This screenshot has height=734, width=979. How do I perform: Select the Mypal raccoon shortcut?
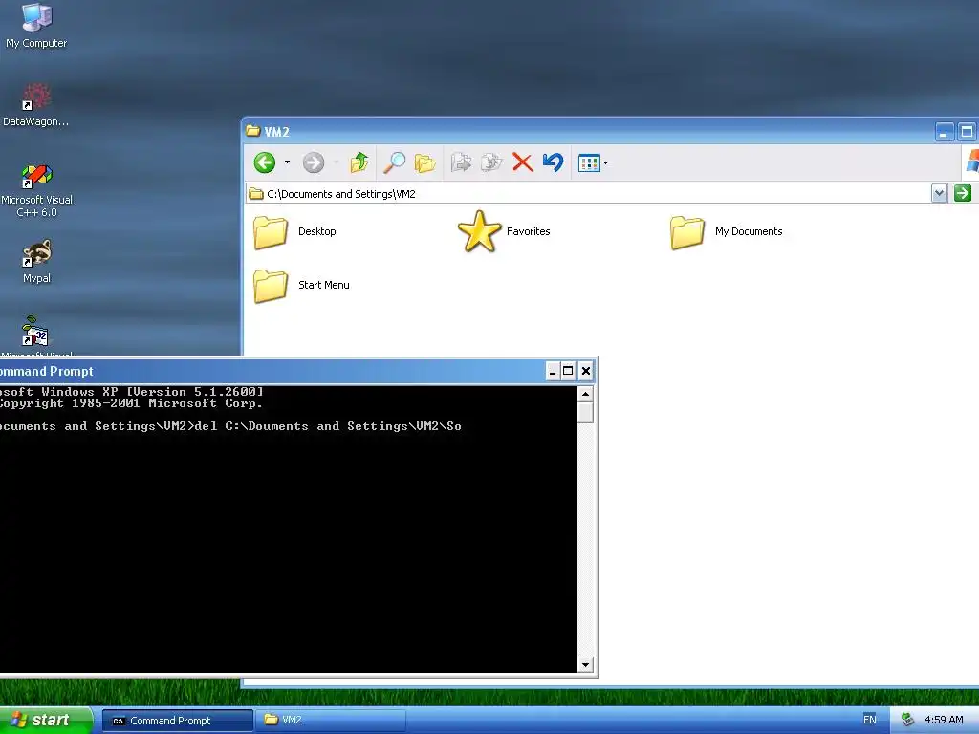pos(37,262)
